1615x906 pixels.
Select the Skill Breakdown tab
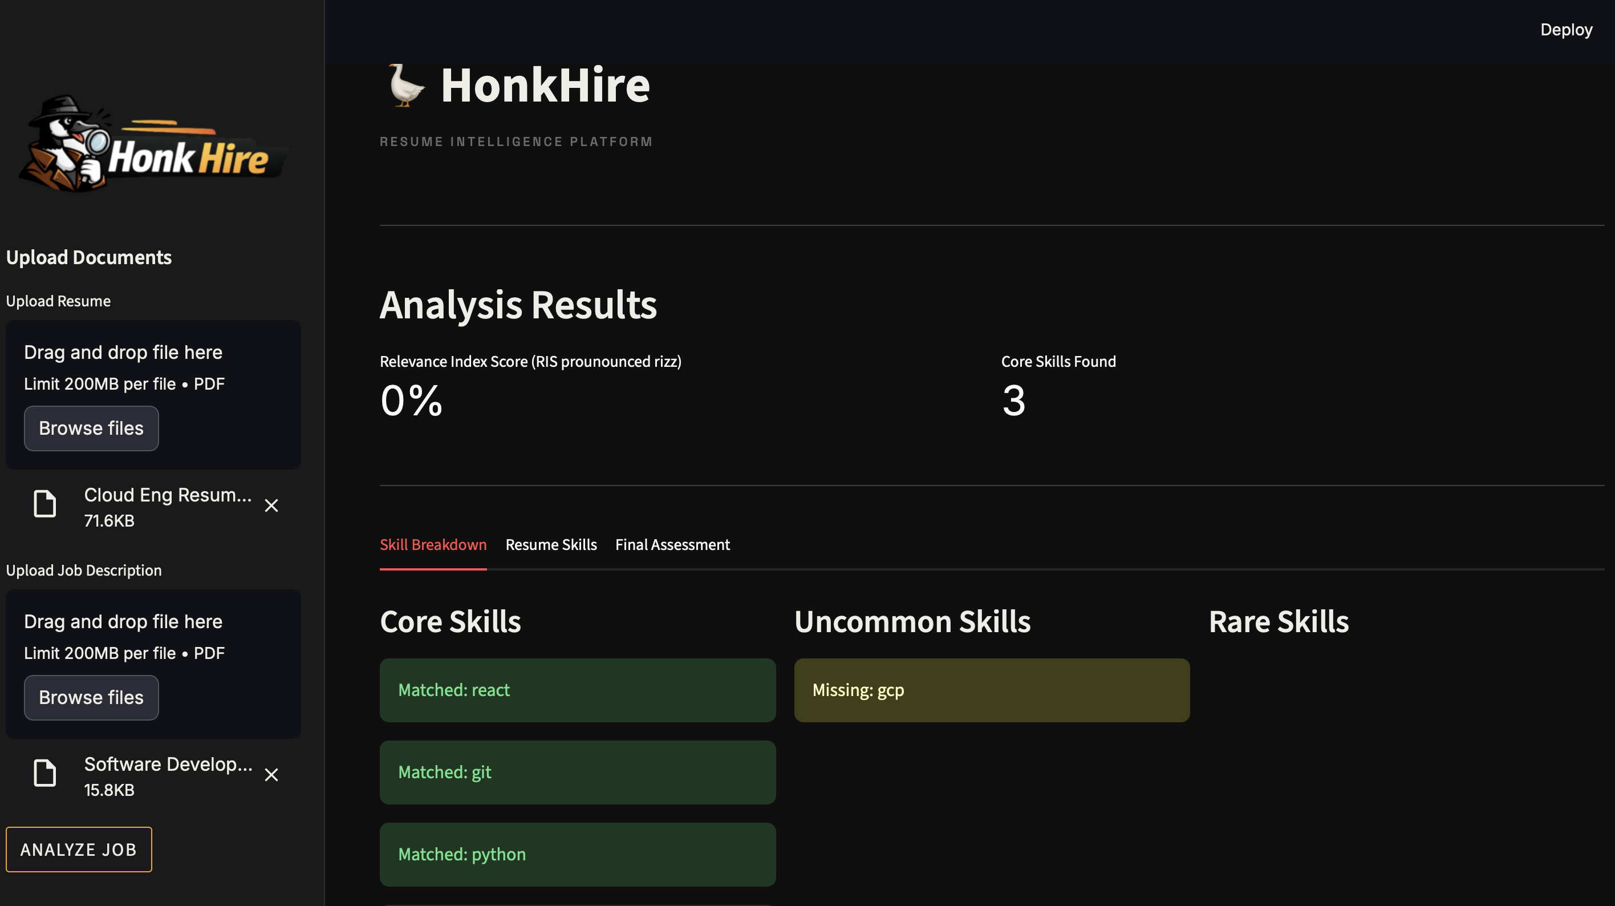433,545
